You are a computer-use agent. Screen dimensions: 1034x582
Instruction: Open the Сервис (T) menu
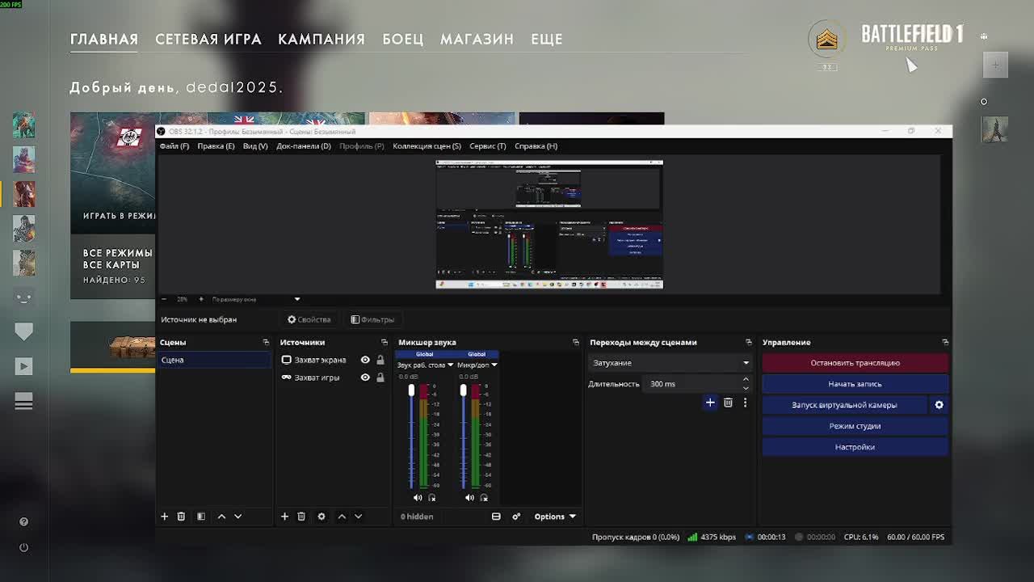tap(488, 146)
